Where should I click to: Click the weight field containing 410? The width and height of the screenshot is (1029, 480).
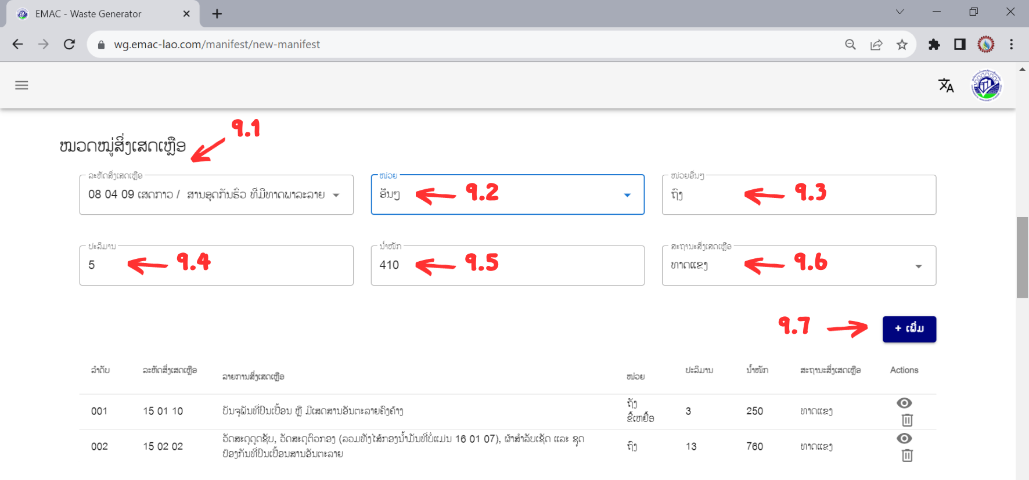point(507,266)
